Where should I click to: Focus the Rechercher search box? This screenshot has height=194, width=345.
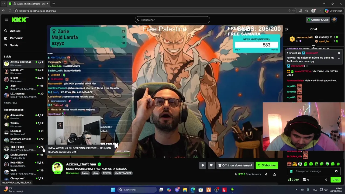[x=172, y=20]
